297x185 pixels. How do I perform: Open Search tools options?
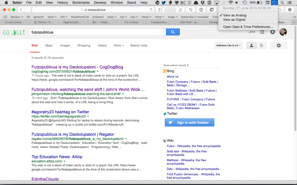(x=139, y=45)
